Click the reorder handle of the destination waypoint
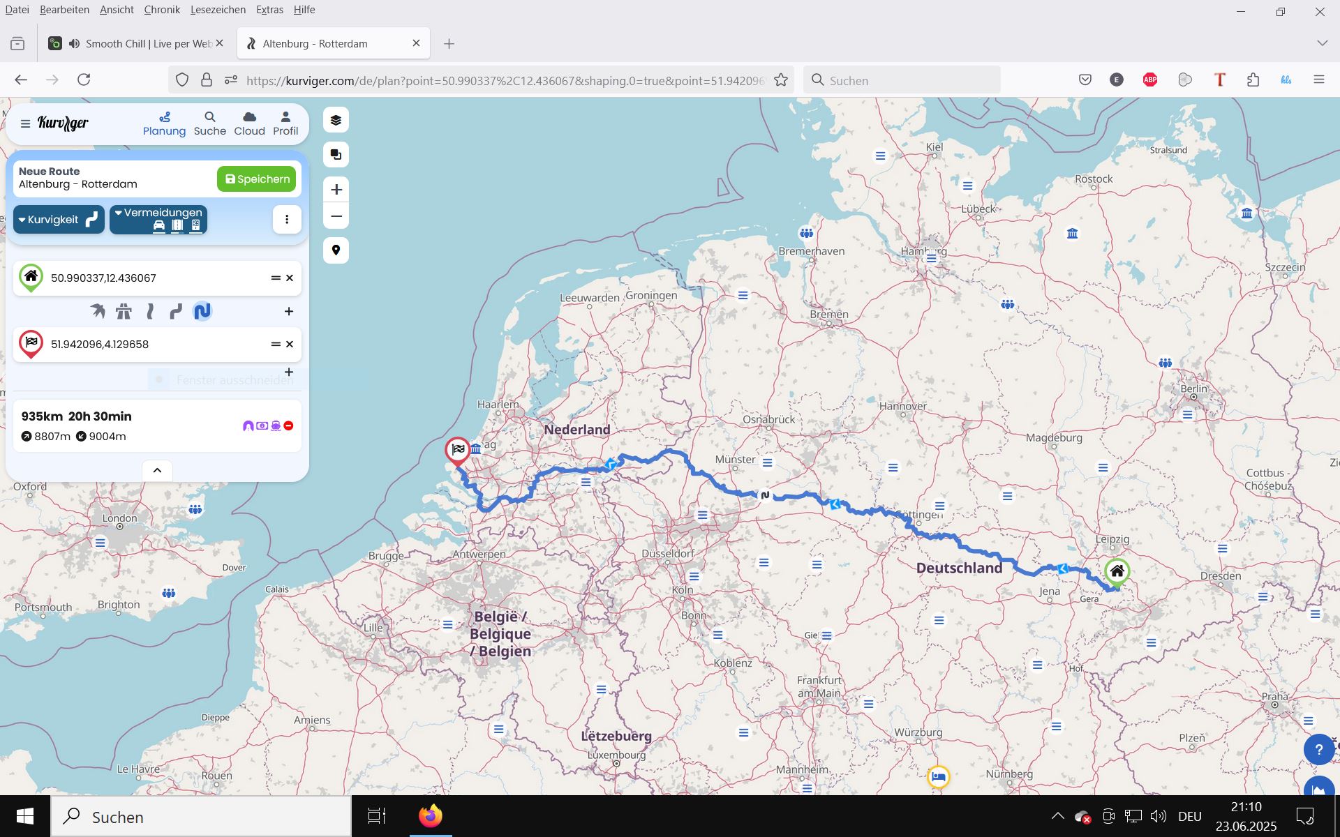 [276, 345]
